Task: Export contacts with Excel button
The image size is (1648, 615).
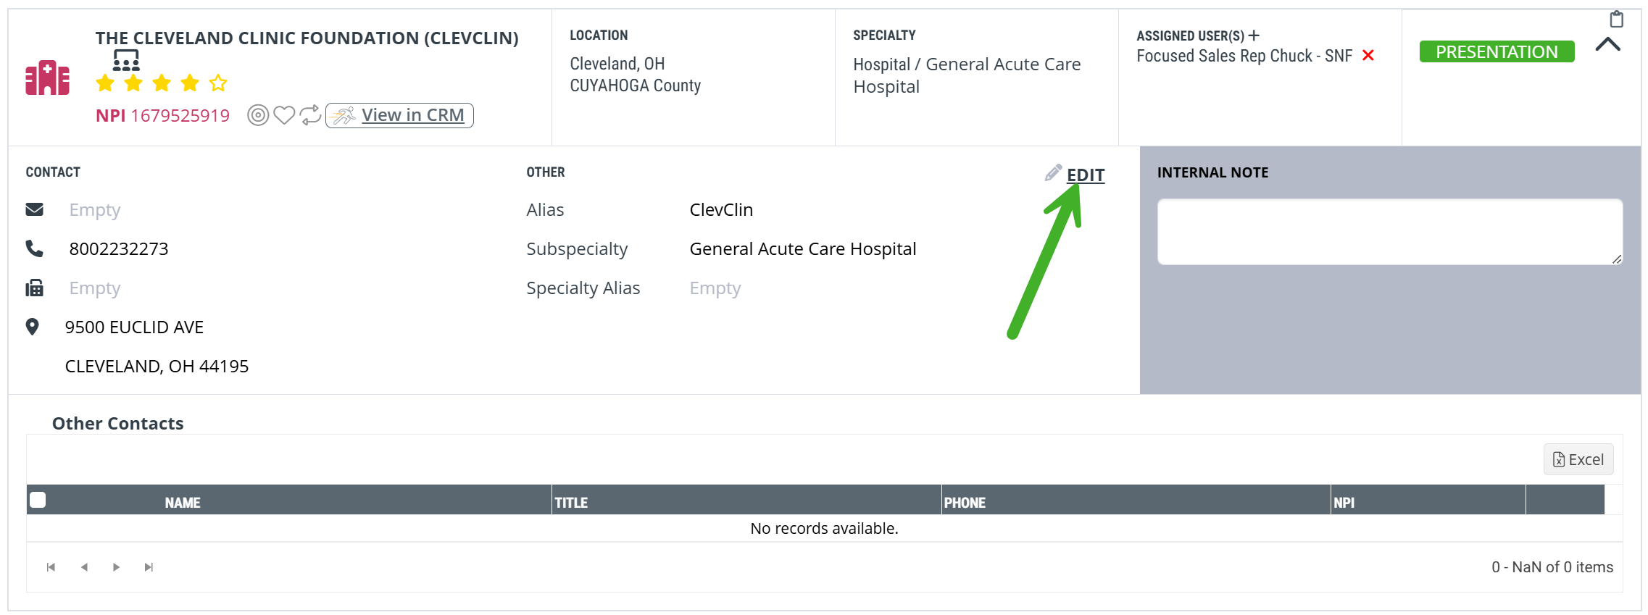Action: pos(1578,459)
